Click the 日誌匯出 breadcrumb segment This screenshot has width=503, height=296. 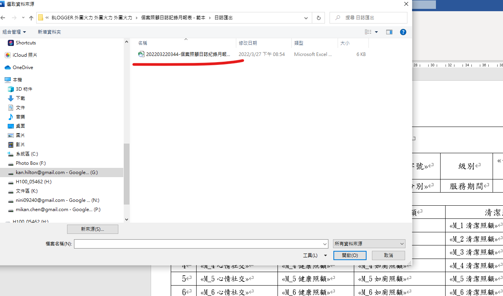pyautogui.click(x=224, y=18)
